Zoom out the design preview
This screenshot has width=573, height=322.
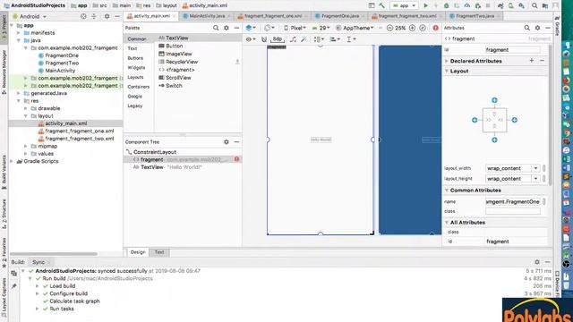pyautogui.click(x=389, y=28)
